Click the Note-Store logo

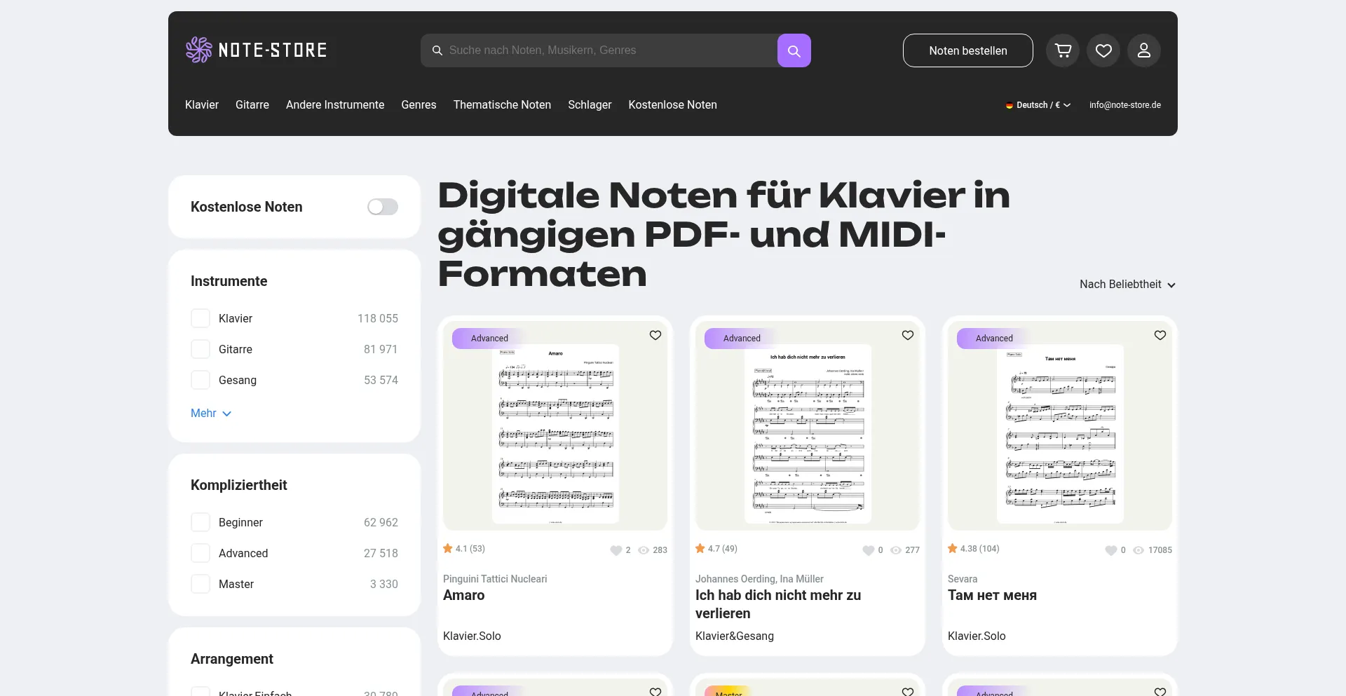point(256,50)
